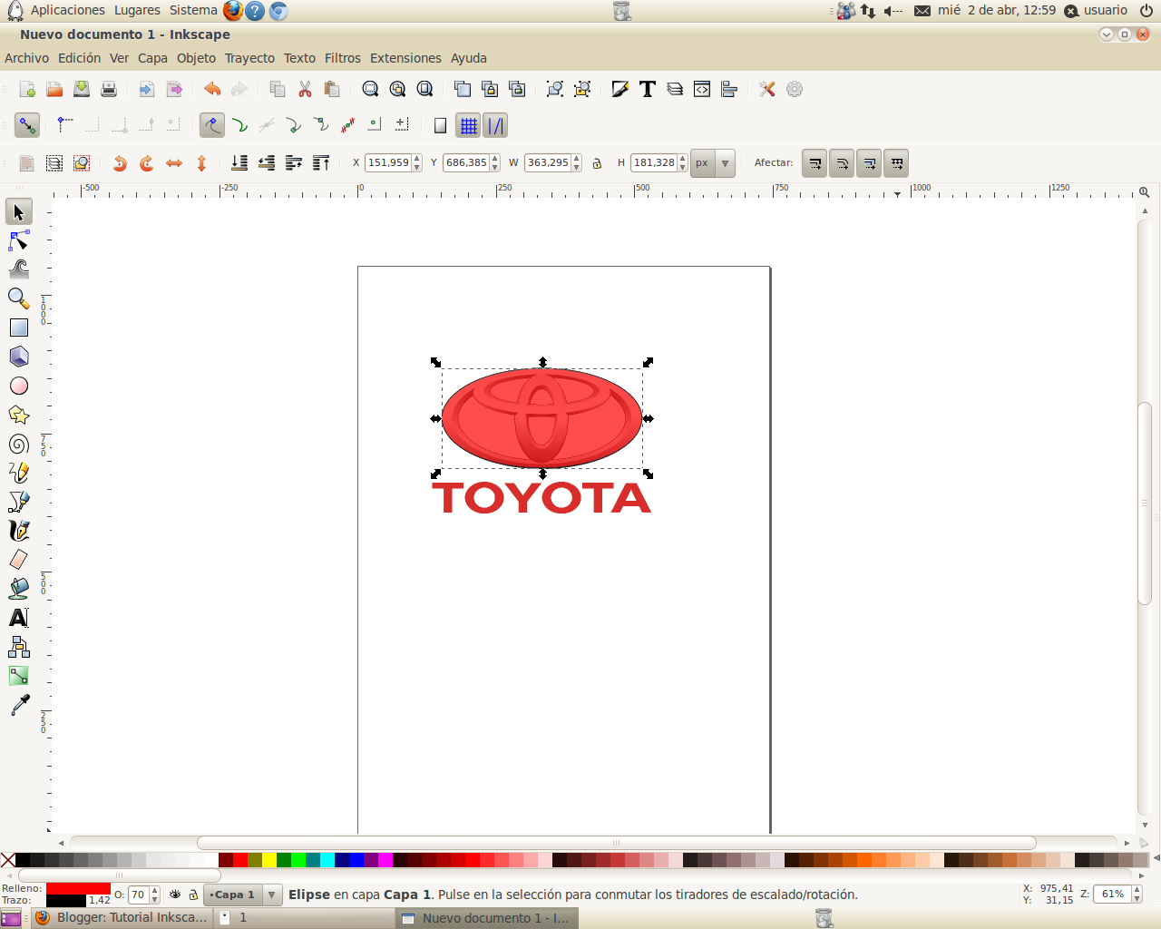The height and width of the screenshot is (929, 1161).
Task: Toggle current layer lock icon
Action: 193,895
